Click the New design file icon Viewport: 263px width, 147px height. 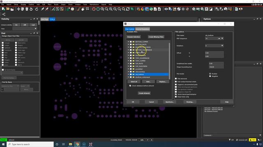(3, 9)
